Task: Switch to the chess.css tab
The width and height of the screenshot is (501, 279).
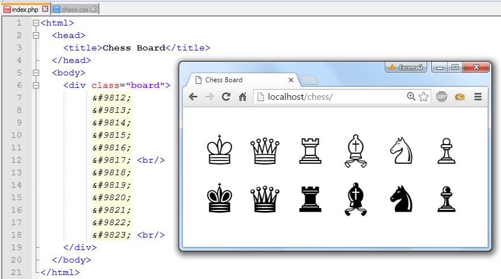Action: [x=75, y=10]
